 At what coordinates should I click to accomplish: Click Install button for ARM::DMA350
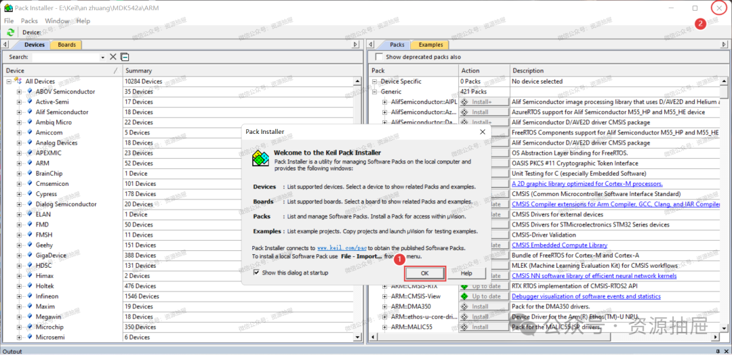pos(484,306)
